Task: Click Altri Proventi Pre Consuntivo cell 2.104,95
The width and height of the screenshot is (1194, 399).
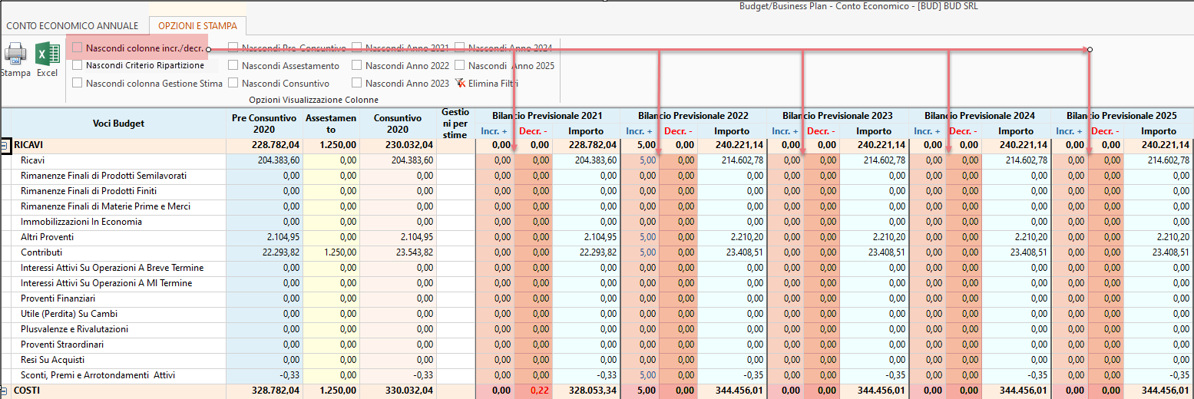Action: tap(264, 237)
